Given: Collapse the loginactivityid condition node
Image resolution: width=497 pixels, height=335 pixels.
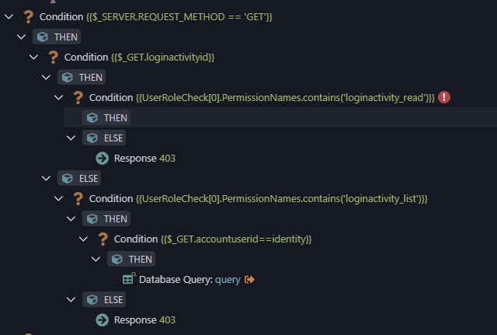Looking at the screenshot, I should point(33,57).
